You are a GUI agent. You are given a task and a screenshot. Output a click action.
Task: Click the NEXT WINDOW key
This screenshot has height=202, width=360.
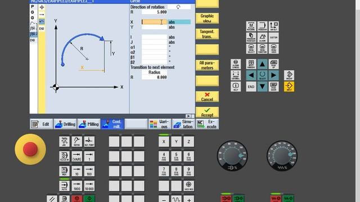(251, 64)
